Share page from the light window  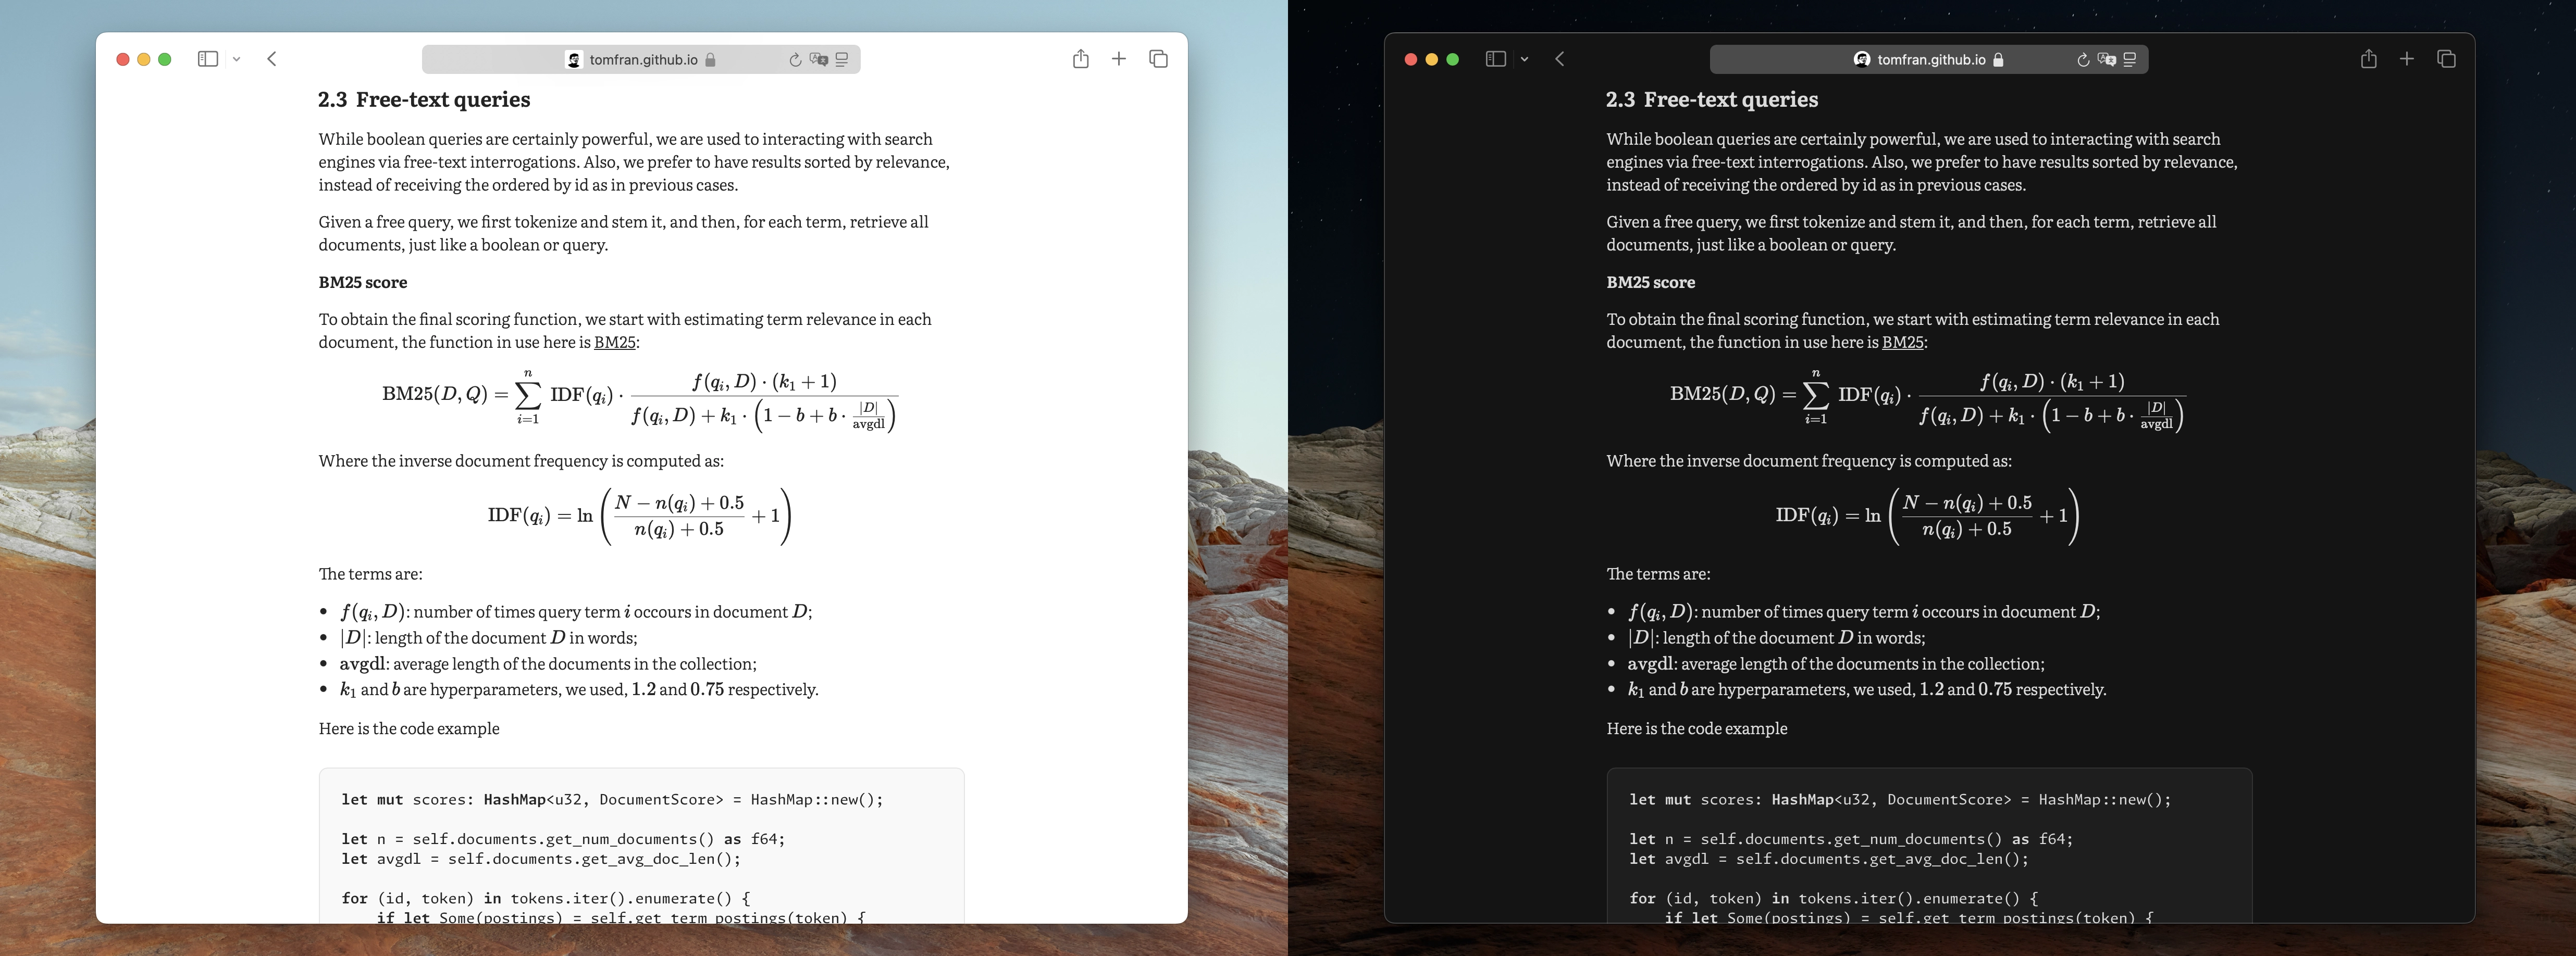tap(1080, 59)
